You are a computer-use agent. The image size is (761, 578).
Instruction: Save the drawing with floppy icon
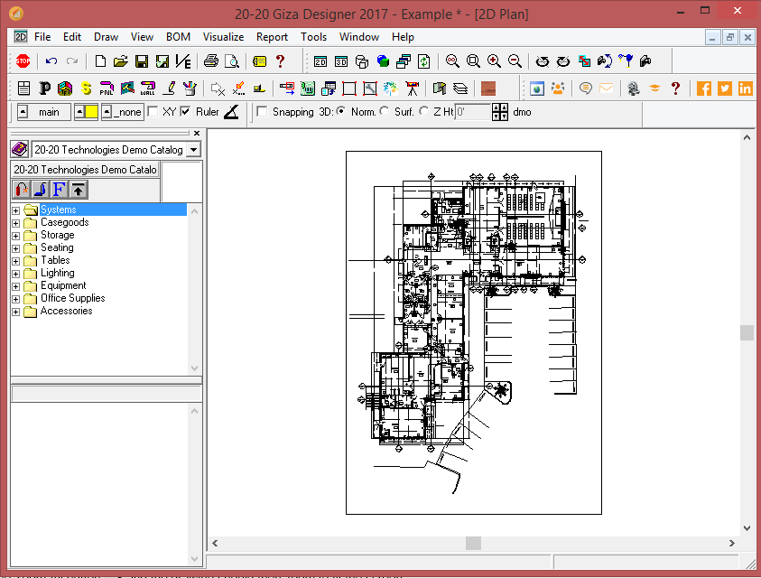tap(141, 61)
